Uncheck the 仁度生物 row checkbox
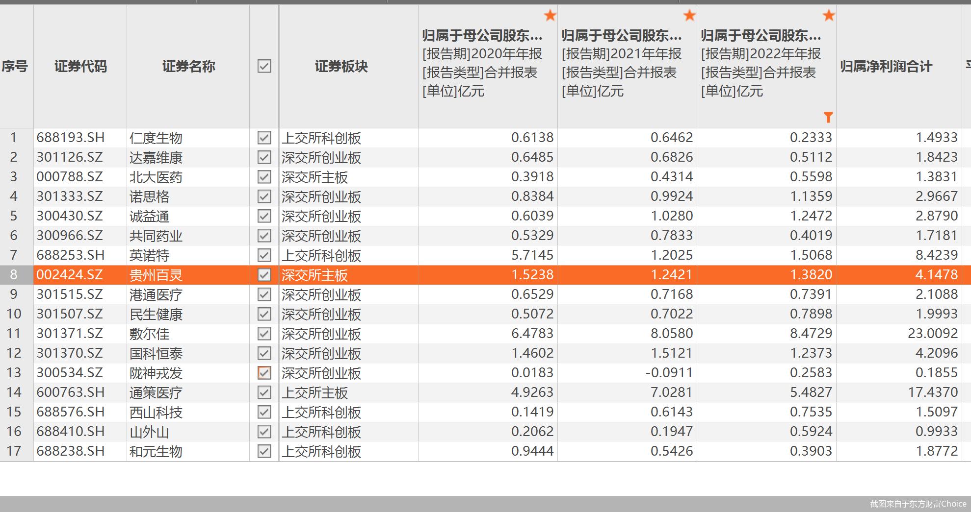This screenshot has height=512, width=971. [x=264, y=138]
